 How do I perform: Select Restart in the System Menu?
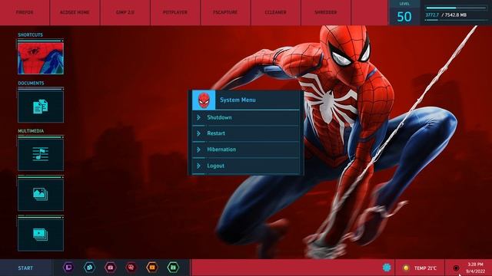pos(246,133)
